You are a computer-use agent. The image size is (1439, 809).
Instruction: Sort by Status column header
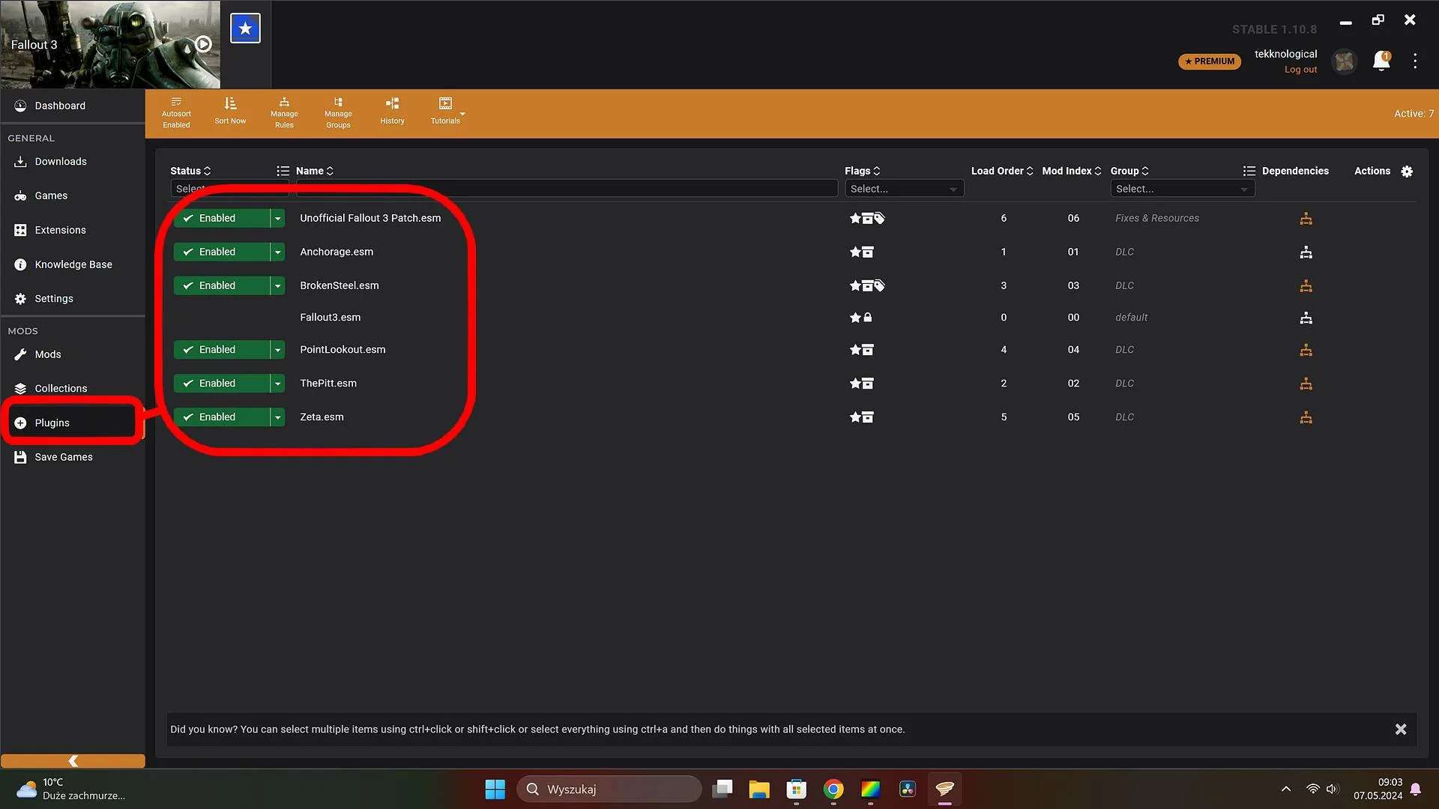(190, 171)
